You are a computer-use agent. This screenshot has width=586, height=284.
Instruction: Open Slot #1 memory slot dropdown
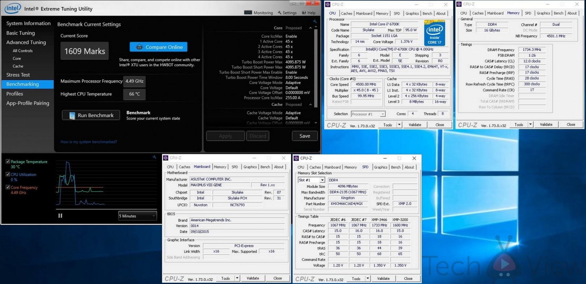311,180
